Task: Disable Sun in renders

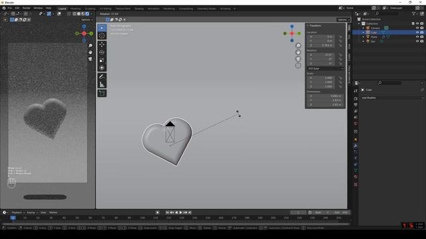Action: [x=422, y=41]
